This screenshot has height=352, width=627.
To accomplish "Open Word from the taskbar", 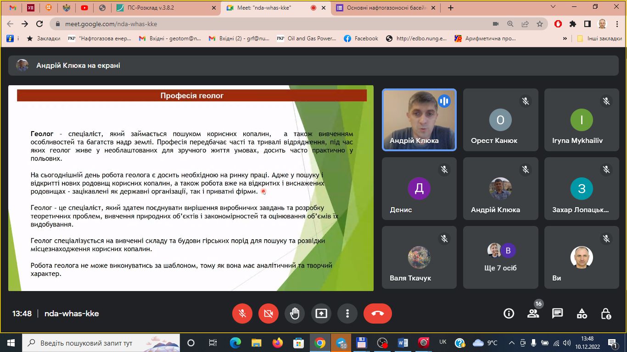I will (x=403, y=343).
